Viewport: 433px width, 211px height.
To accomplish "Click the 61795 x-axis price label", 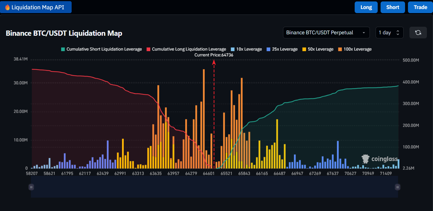I will (x=67, y=174).
